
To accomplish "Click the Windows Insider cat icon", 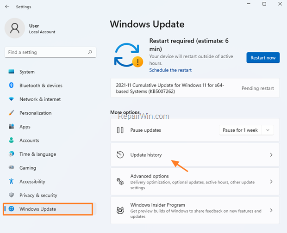I will point(120,210).
